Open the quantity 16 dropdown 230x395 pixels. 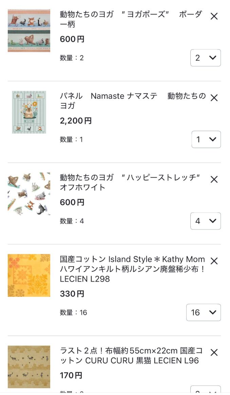[x=203, y=312]
